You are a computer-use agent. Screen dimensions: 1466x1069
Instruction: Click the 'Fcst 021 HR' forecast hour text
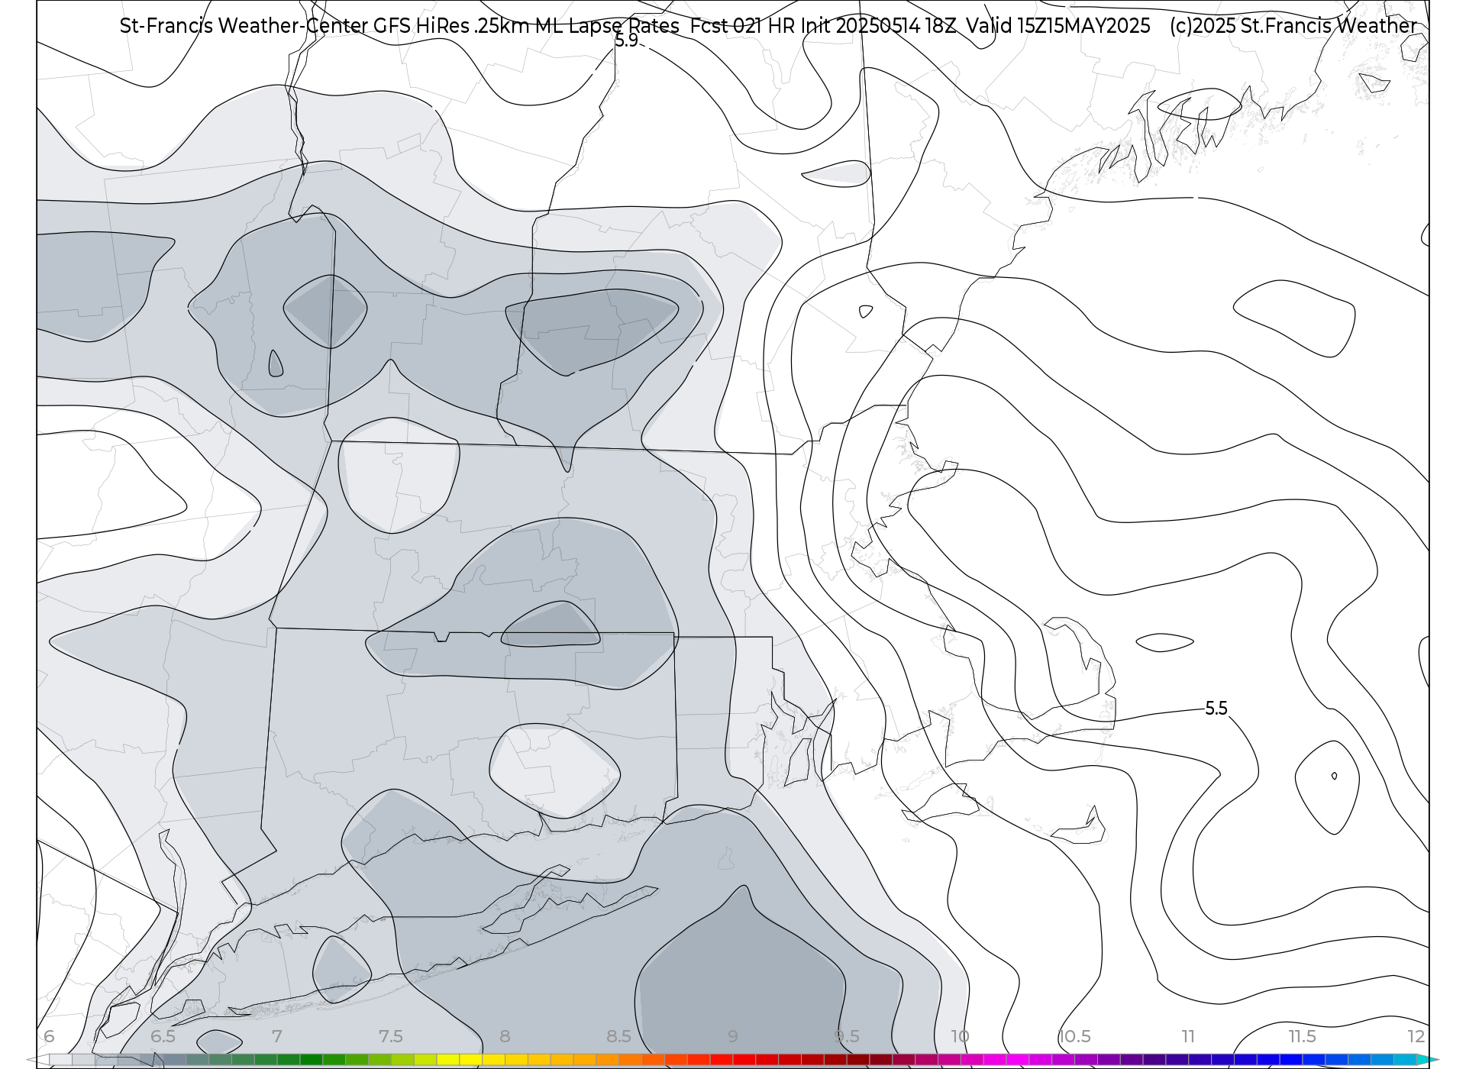[743, 26]
